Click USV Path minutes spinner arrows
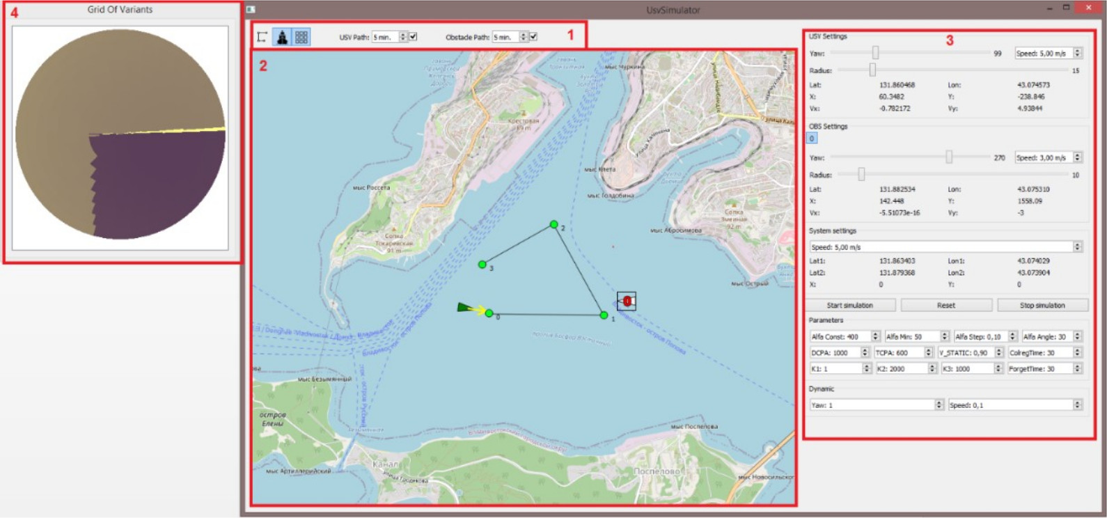This screenshot has width=1107, height=518. coord(402,37)
